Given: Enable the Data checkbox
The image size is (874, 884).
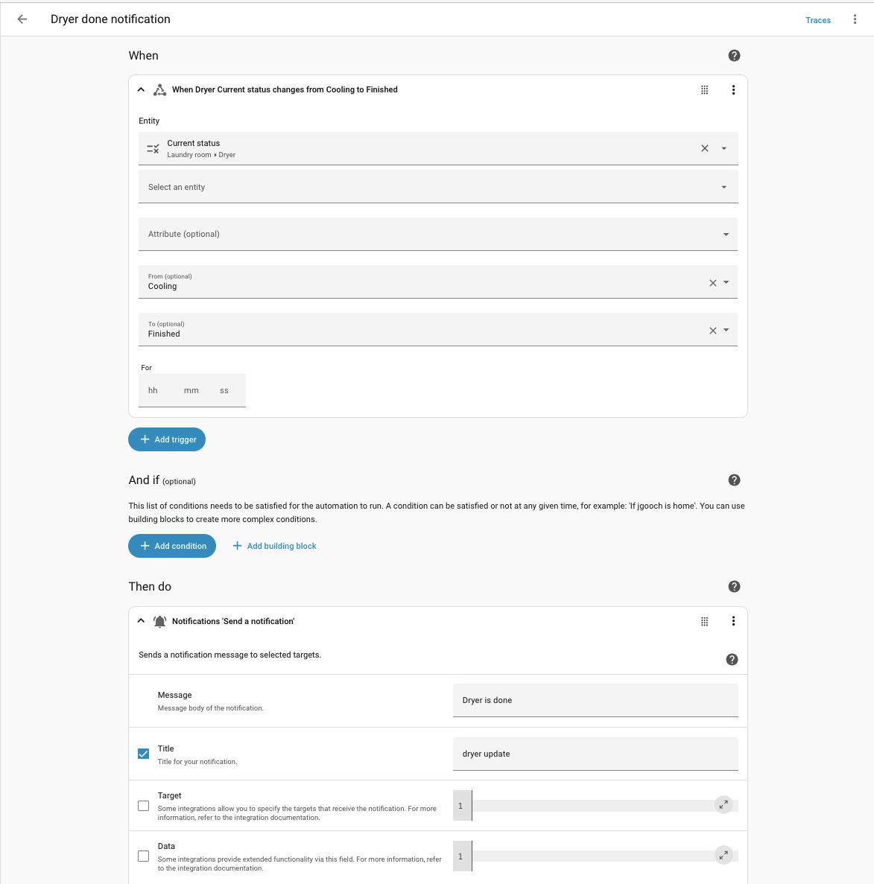Looking at the screenshot, I should [144, 856].
